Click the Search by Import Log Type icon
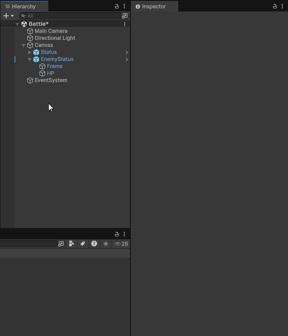Image resolution: width=288 pixels, height=336 pixels. (x=94, y=244)
